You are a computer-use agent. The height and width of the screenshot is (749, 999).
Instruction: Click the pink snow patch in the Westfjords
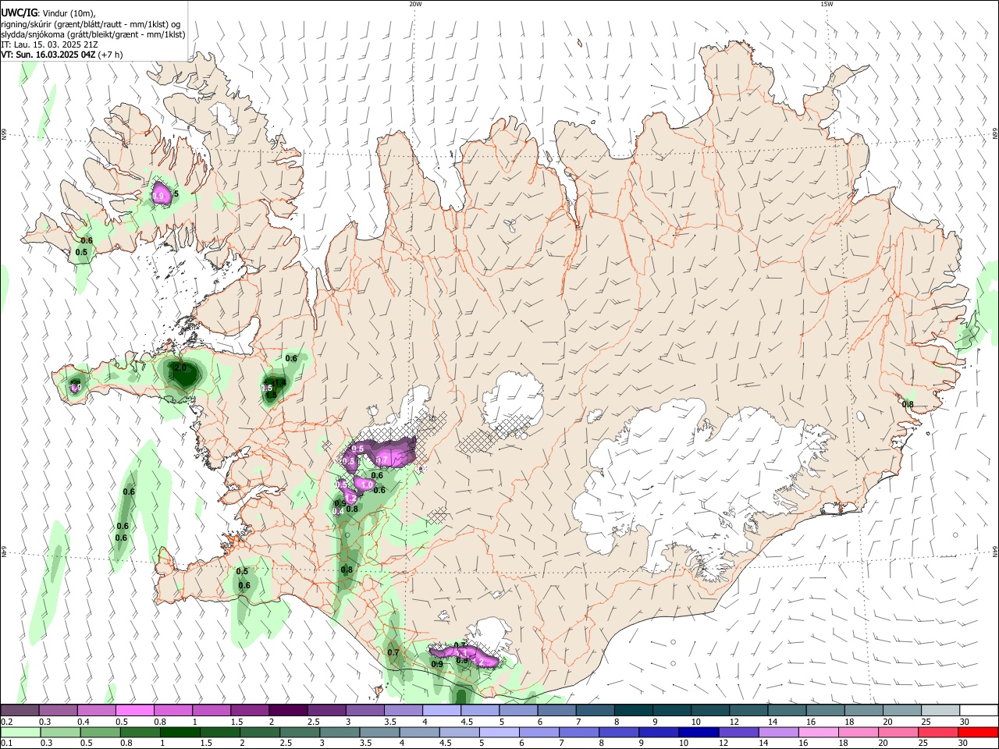[x=161, y=193]
